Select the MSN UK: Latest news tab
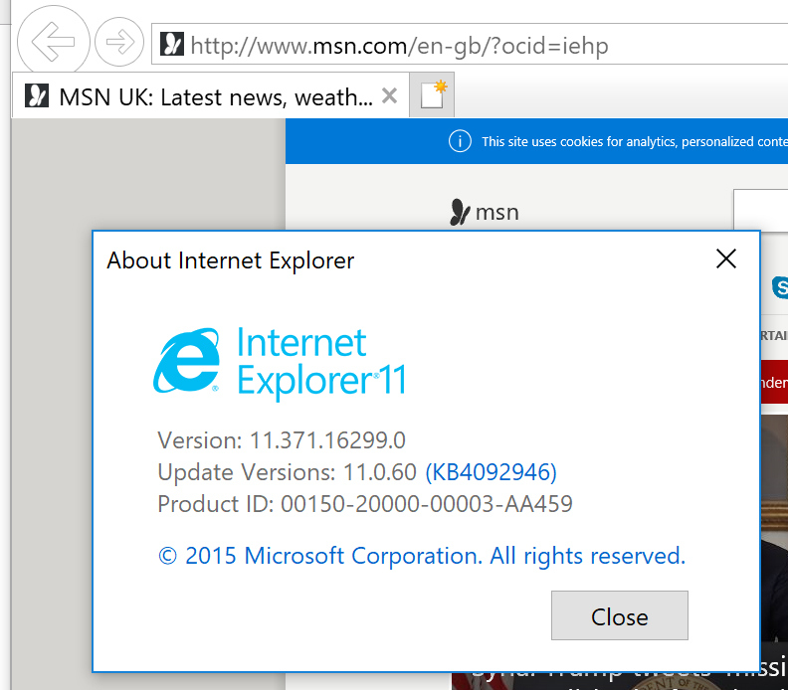The height and width of the screenshot is (690, 788). [211, 95]
